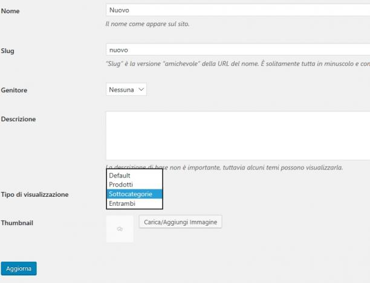Screen dimensions: 370x283
Task: Click the placeholder icon inside the thumbnail
Action: click(x=120, y=229)
